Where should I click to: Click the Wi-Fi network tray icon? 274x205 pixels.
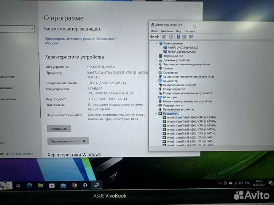pos(236,183)
